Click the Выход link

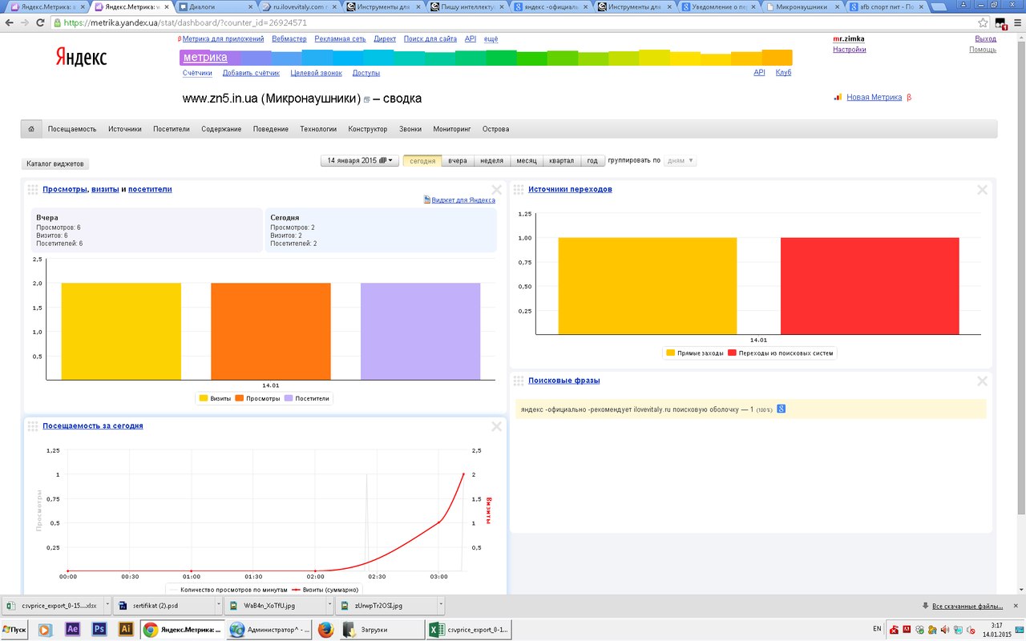click(986, 38)
